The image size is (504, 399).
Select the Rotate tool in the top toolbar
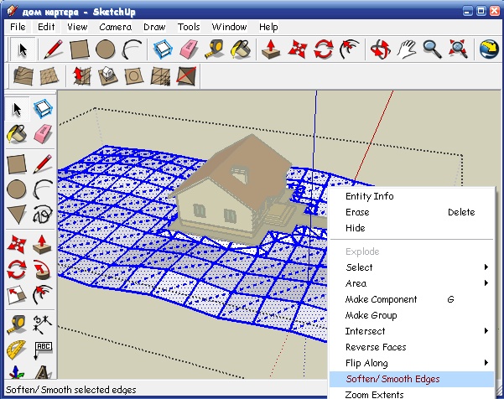[324, 49]
